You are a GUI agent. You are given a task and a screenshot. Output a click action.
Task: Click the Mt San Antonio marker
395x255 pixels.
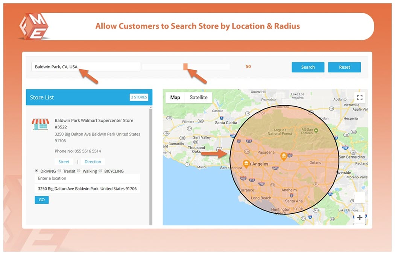click(316, 130)
